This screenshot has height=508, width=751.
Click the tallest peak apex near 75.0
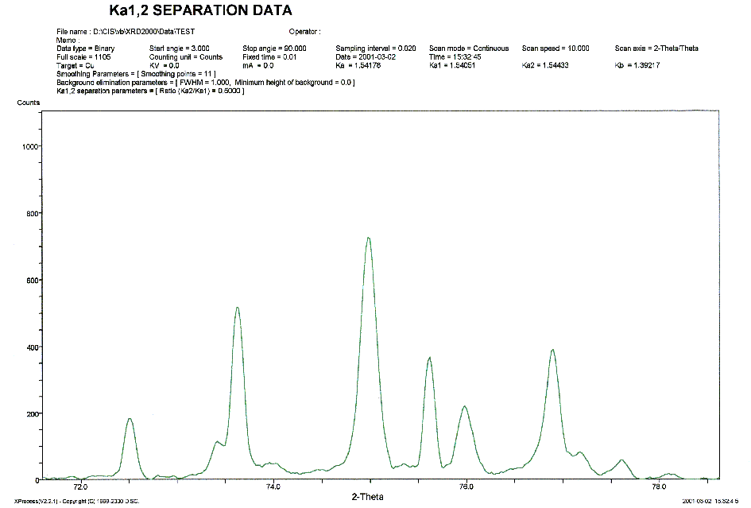tap(369, 238)
